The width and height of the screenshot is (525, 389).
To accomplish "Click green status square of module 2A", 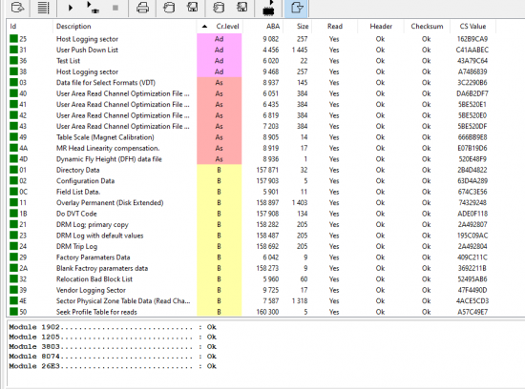I will [x=13, y=268].
